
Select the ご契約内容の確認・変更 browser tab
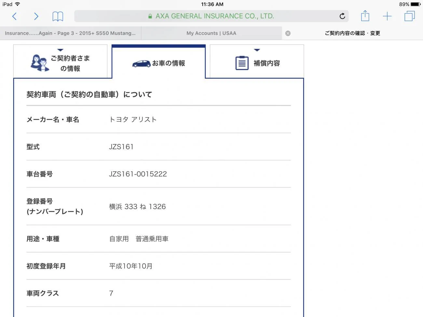352,33
